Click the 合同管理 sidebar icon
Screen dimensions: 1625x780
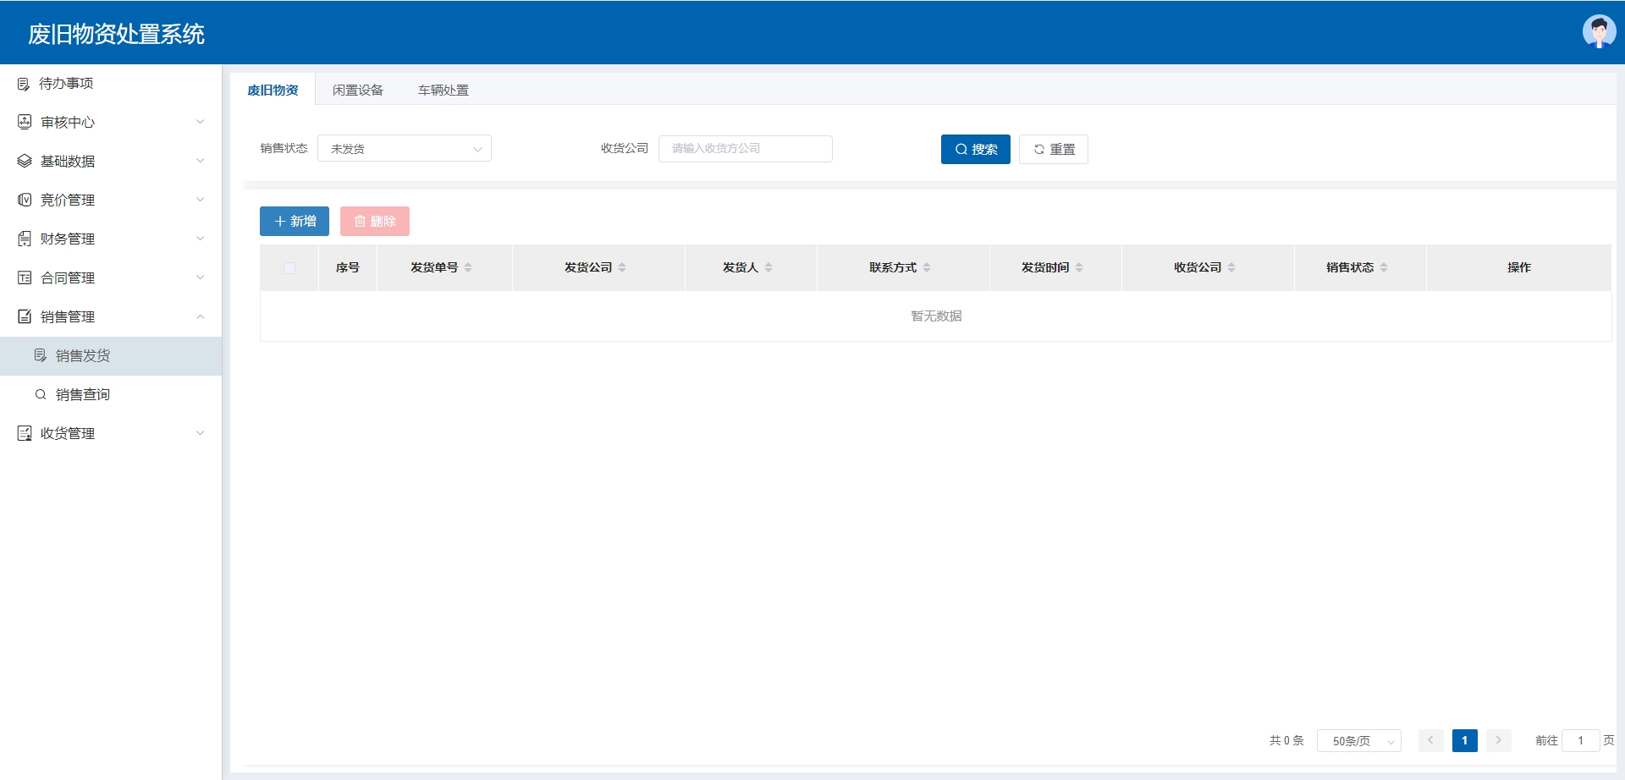click(x=25, y=277)
